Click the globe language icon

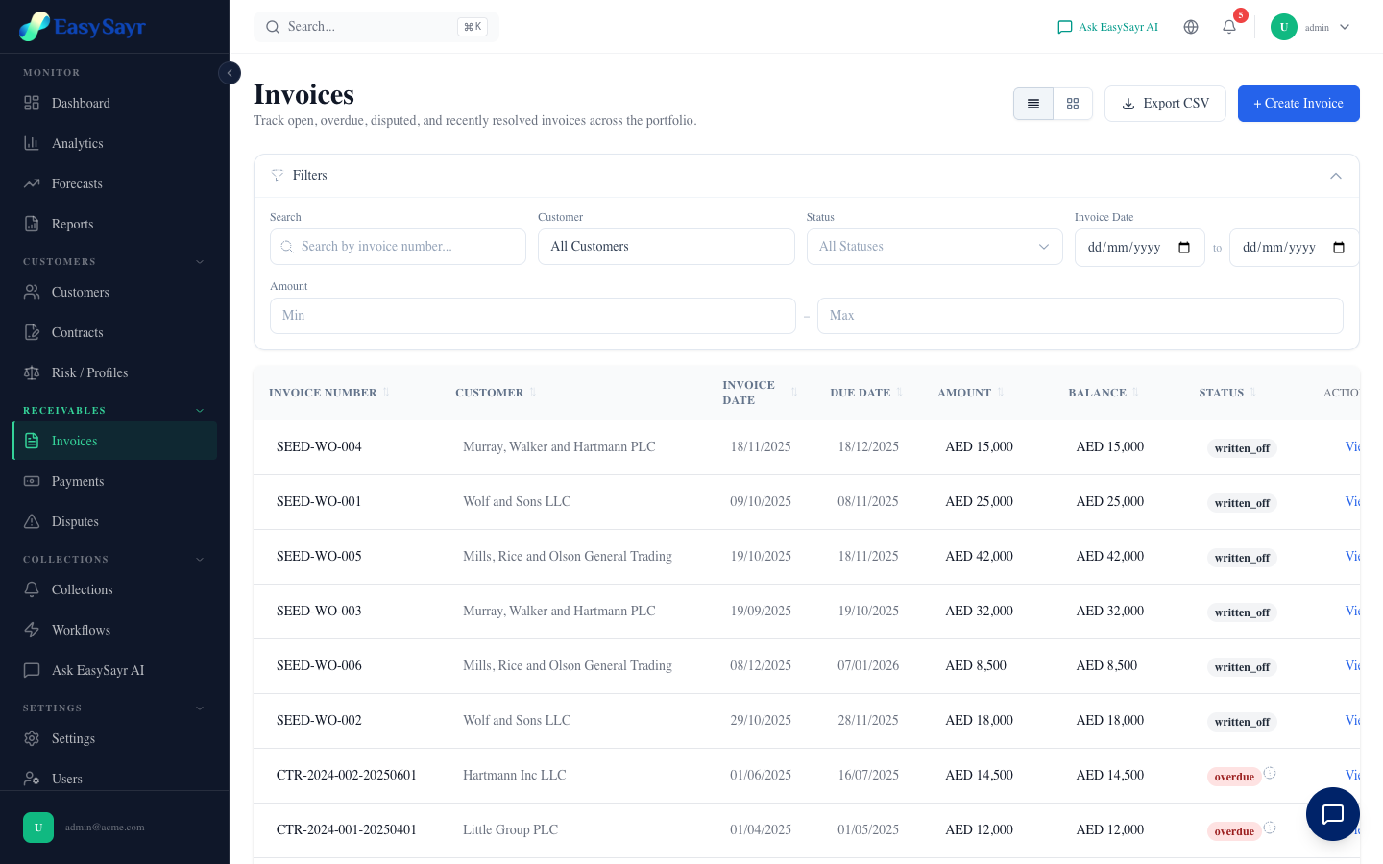pyautogui.click(x=1191, y=27)
